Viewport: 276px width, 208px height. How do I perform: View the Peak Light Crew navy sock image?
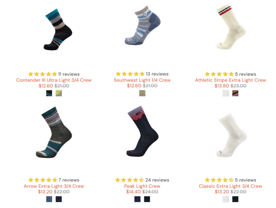143,131
